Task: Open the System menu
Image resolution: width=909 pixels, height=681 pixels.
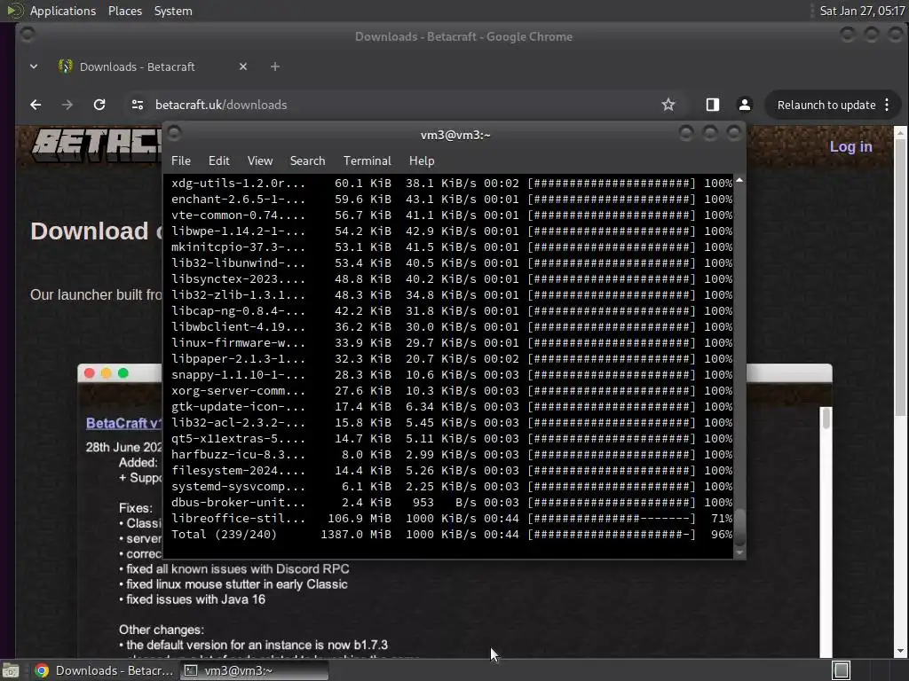Action: coord(173,11)
